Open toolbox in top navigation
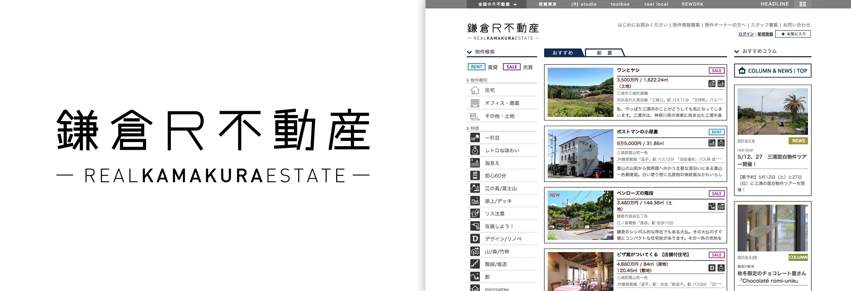This screenshot has height=291, width=851. click(x=620, y=4)
